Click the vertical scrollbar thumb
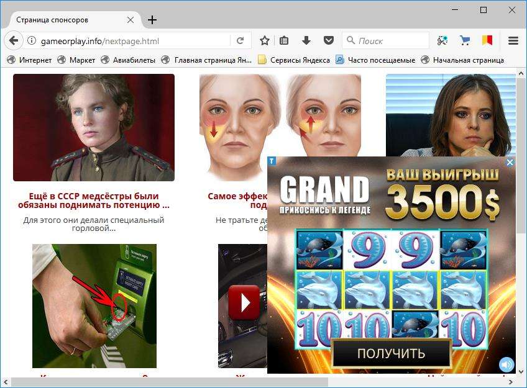Viewport: 527px width, 388px height. click(x=521, y=156)
